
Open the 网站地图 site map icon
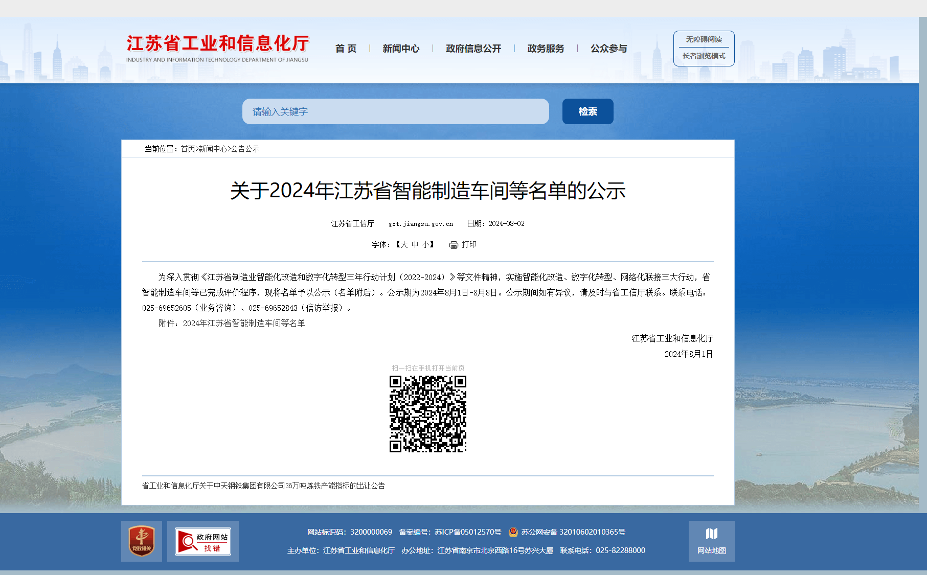tap(711, 541)
